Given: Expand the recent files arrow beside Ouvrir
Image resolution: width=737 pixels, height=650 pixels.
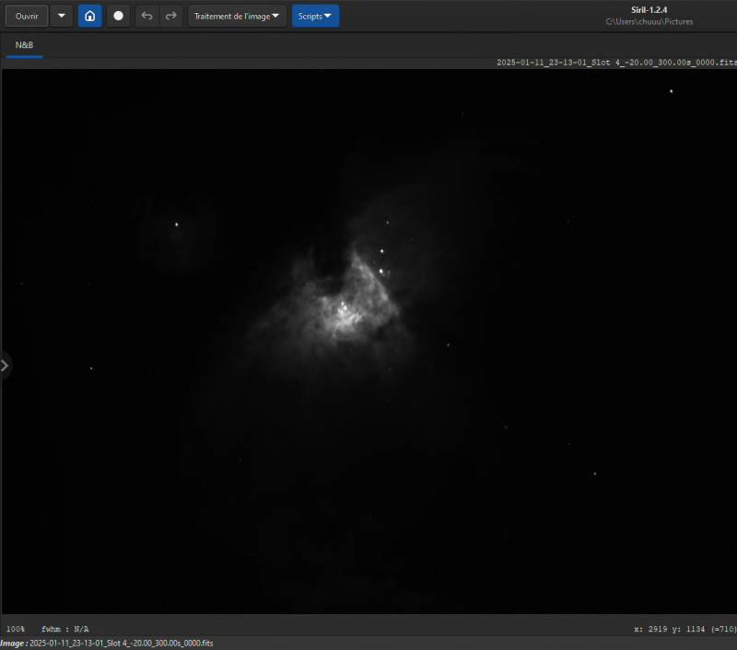Looking at the screenshot, I should point(62,16).
